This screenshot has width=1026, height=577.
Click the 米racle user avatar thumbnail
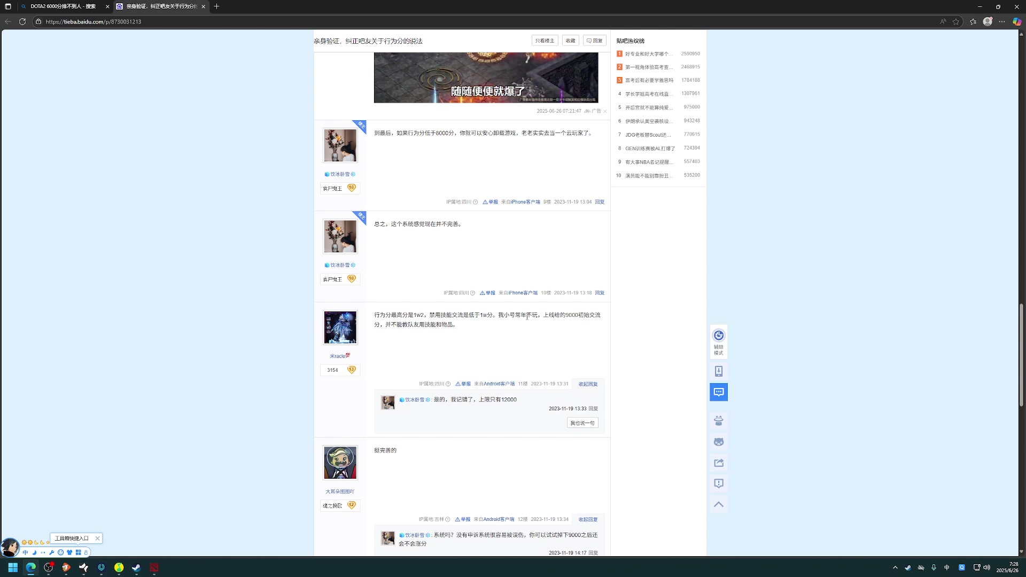click(x=340, y=328)
